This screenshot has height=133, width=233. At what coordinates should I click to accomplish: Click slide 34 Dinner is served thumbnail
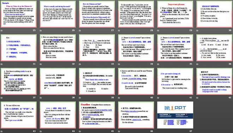pyautogui.click(x=136, y=48)
